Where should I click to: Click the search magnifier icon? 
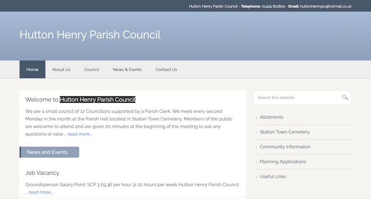345,98
